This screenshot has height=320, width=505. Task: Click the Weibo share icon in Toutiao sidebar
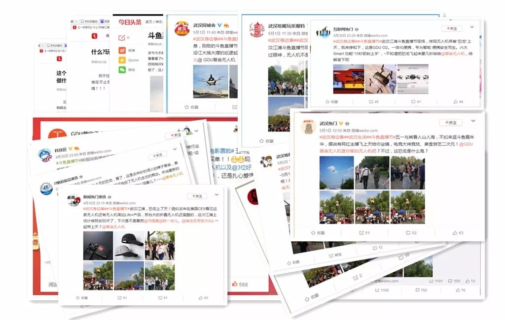pyautogui.click(x=122, y=50)
